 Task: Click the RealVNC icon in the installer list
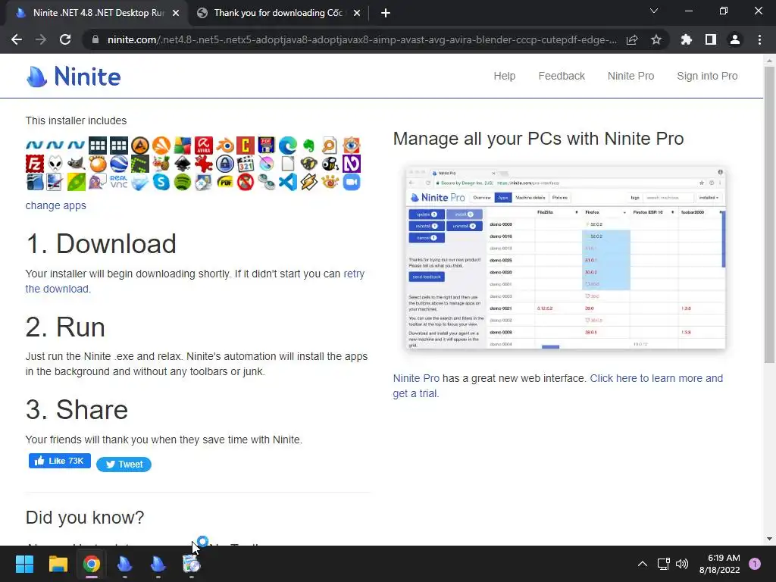(x=119, y=182)
